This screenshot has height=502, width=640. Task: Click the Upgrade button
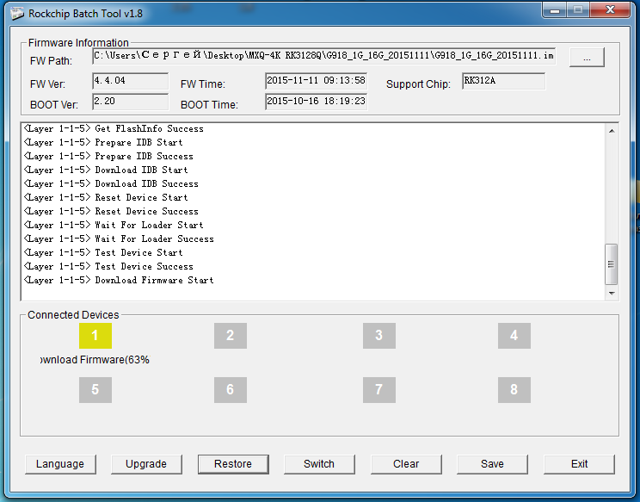pos(146,464)
